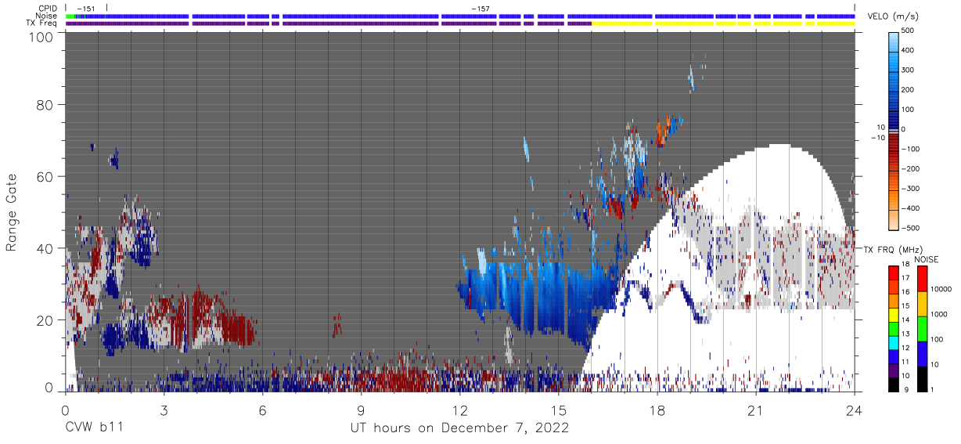This screenshot has width=961, height=444.
Task: Click the red 17–18 MHz TX frequency swatch
Action: tap(893, 273)
